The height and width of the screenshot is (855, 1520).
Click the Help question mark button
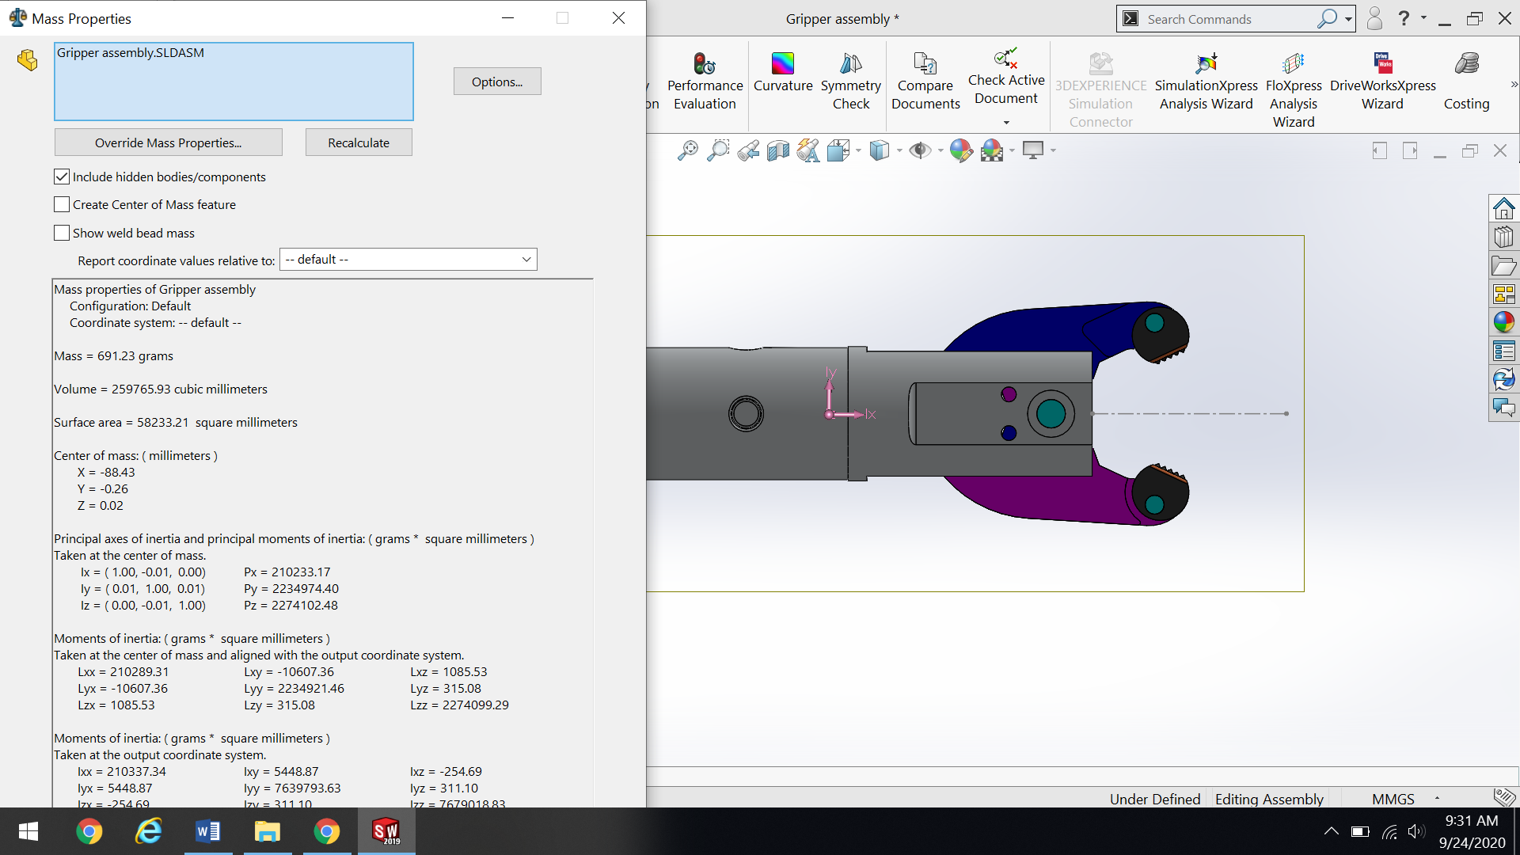tap(1404, 18)
